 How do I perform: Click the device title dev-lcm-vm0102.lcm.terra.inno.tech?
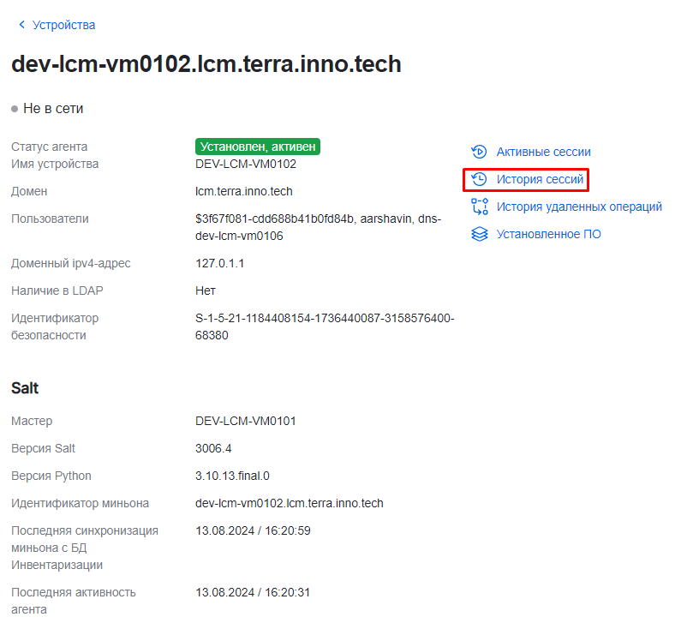[x=206, y=64]
